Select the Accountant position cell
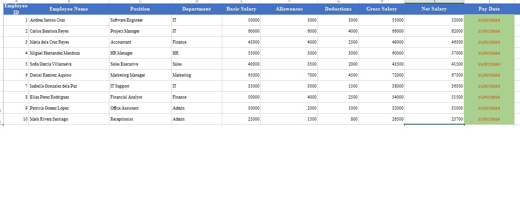Image resolution: width=520 pixels, height=198 pixels. pyautogui.click(x=139, y=42)
